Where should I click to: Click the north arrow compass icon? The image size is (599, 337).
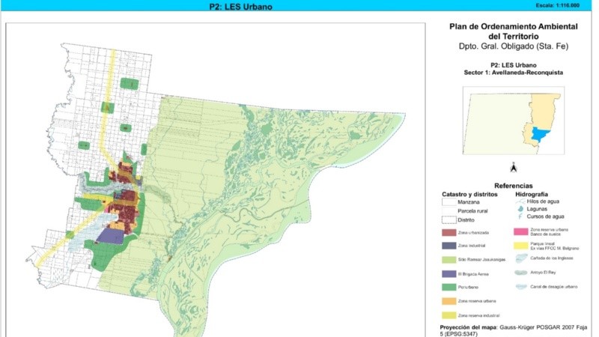[513, 167]
